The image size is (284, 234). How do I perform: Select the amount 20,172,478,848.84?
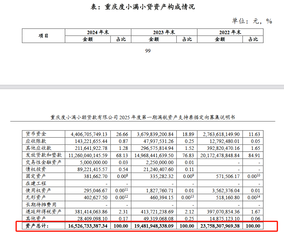220,156
